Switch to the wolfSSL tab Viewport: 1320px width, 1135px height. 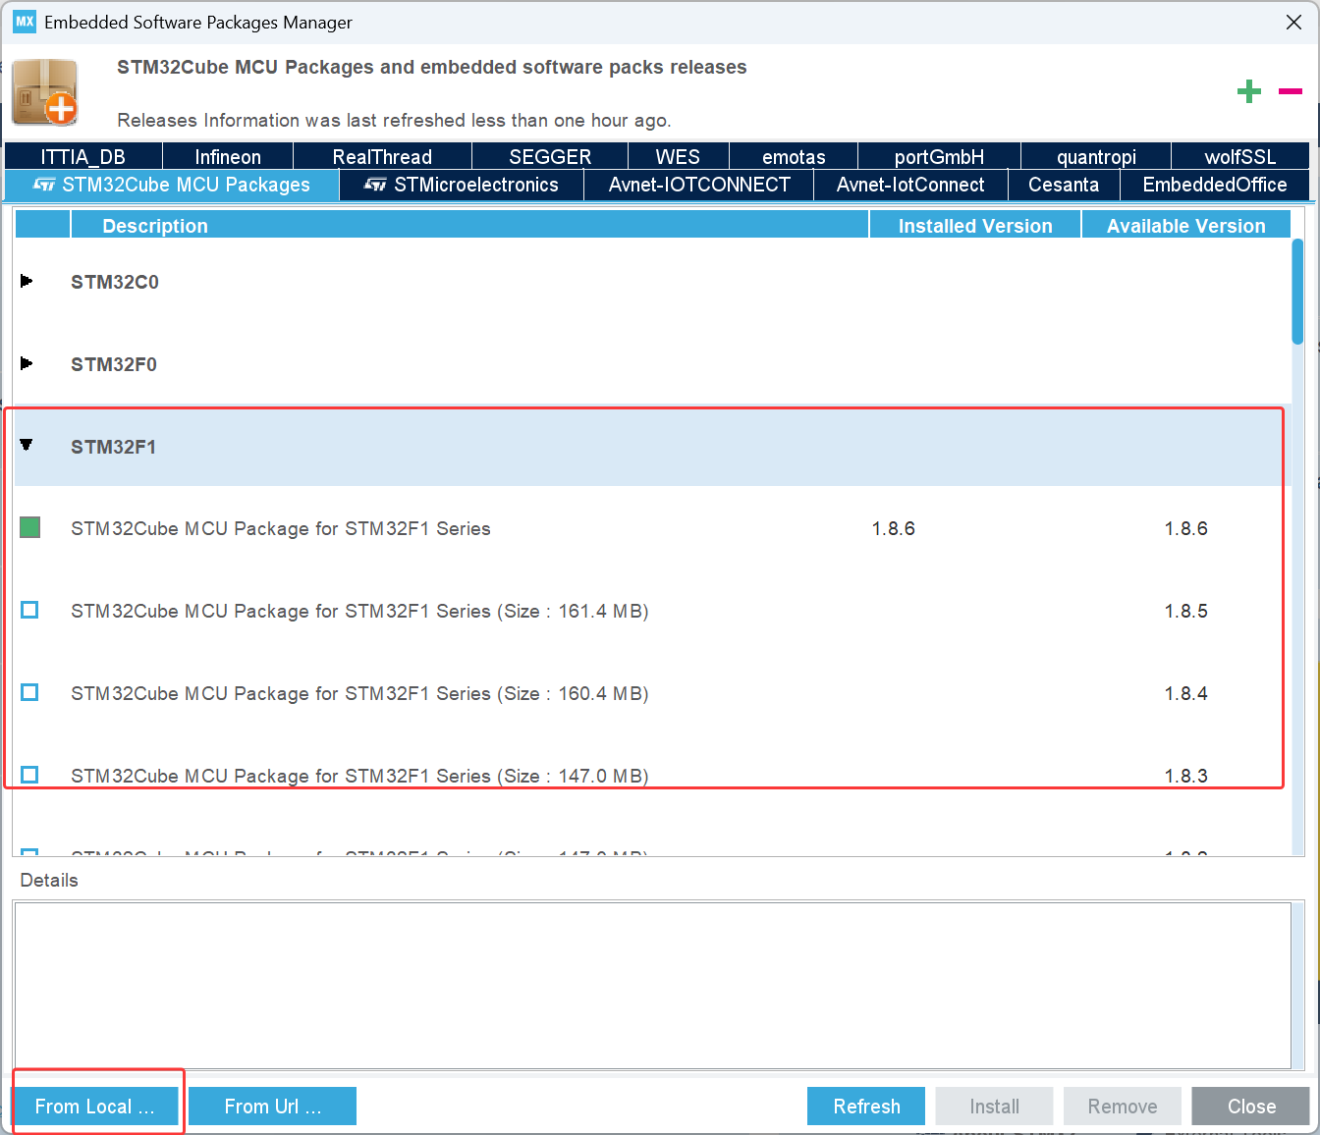[x=1240, y=156]
